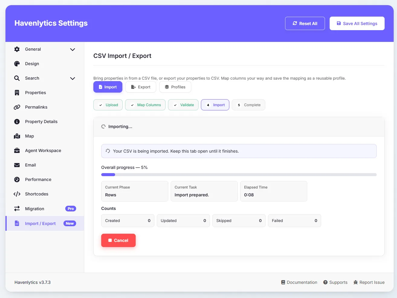Click the CSV Import / Export heading

(x=122, y=56)
